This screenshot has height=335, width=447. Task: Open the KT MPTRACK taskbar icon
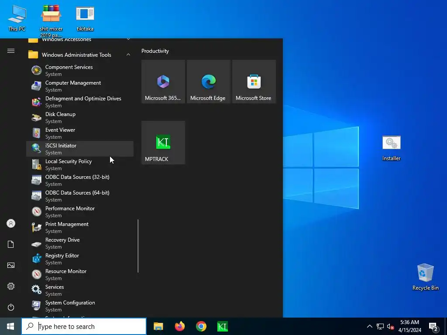pyautogui.click(x=222, y=326)
